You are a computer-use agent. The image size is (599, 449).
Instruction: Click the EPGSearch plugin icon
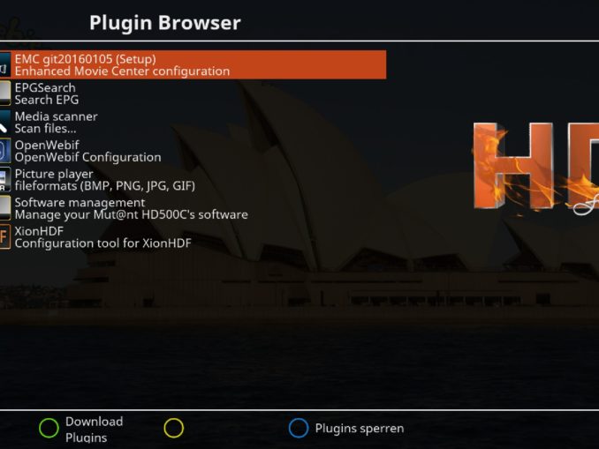click(x=5, y=94)
